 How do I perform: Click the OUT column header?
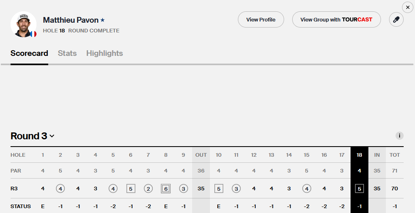201,155
